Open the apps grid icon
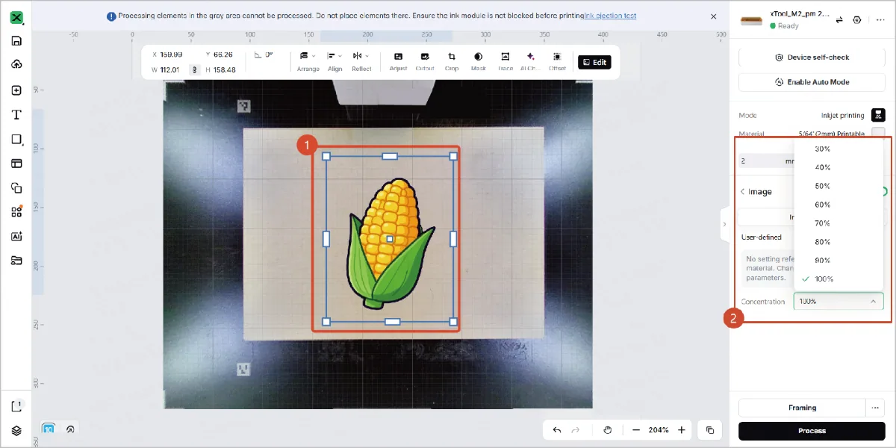The width and height of the screenshot is (896, 448). (x=16, y=212)
